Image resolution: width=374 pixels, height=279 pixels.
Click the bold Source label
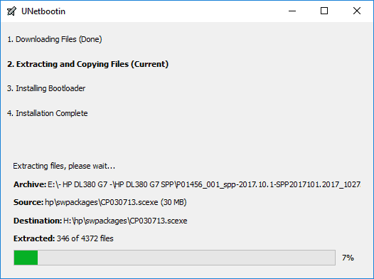tap(28, 202)
